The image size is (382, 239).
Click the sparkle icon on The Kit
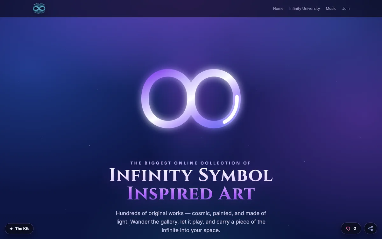[11, 229]
